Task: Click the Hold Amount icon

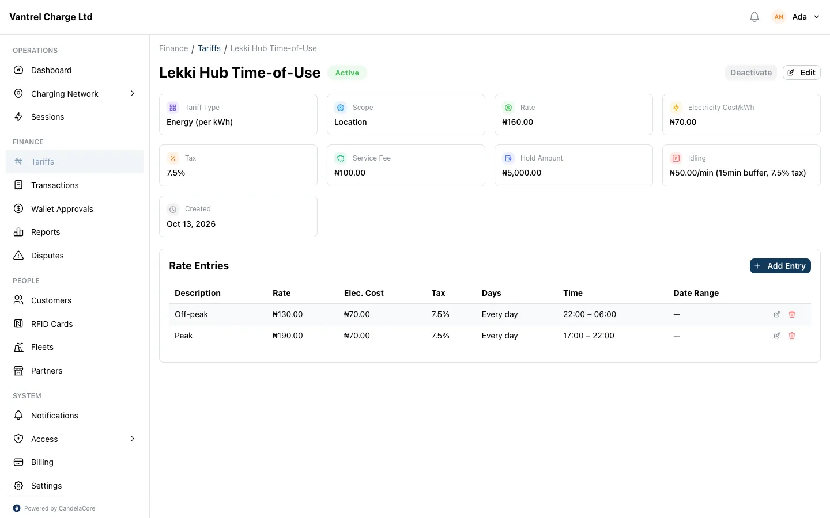Action: pos(508,158)
